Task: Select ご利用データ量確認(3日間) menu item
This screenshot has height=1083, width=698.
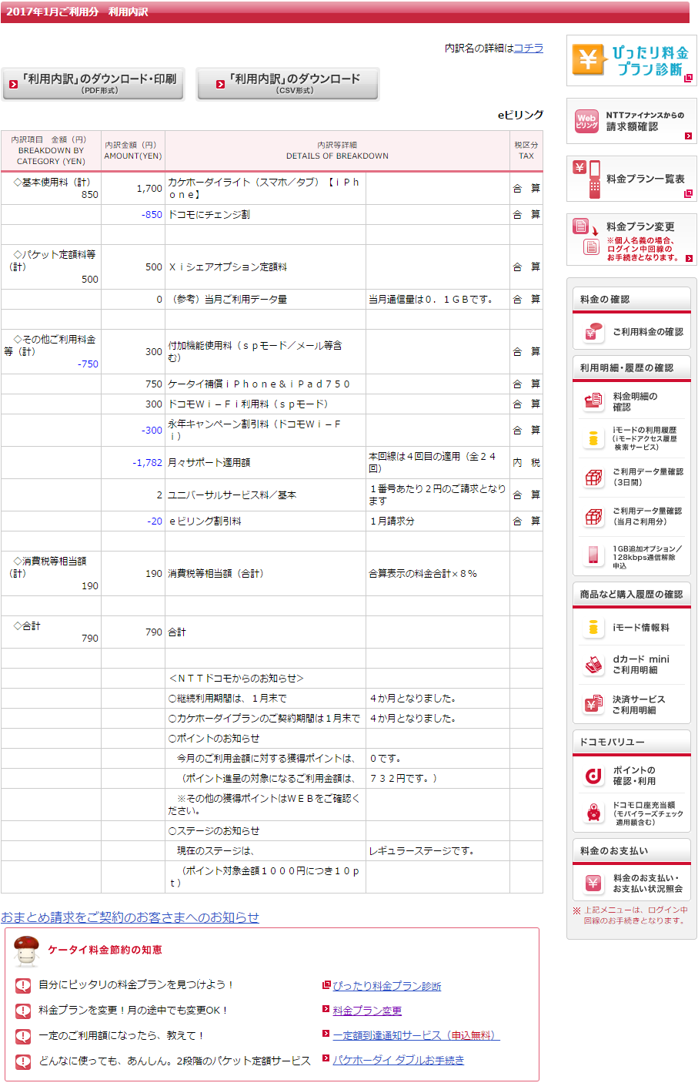Action: coord(646,477)
